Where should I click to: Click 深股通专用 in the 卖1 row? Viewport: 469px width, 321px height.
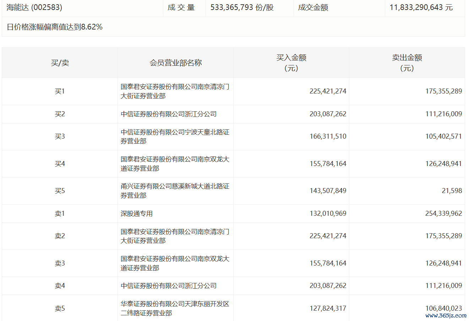pos(137,214)
